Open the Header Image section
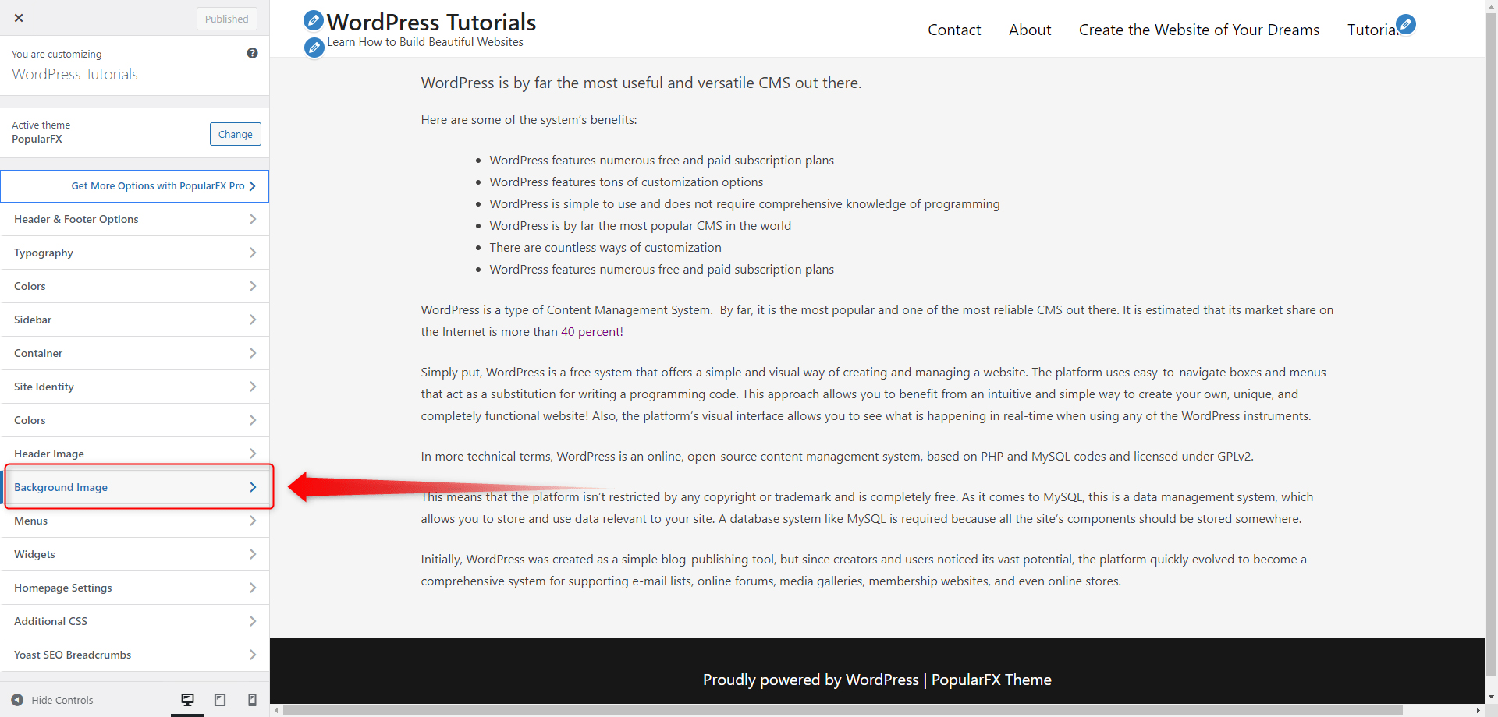1498x717 pixels. [135, 454]
